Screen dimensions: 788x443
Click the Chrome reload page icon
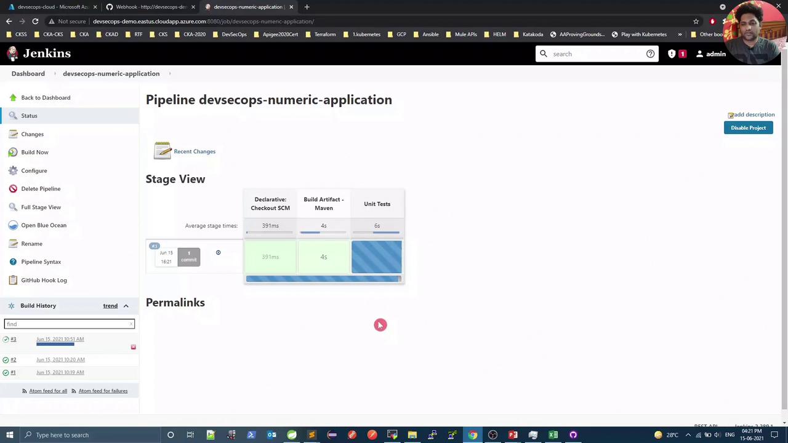point(35,22)
